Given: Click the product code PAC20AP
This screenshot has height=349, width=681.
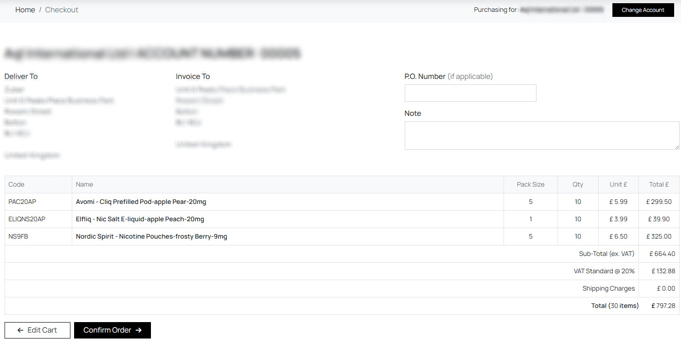Looking at the screenshot, I should [x=22, y=202].
